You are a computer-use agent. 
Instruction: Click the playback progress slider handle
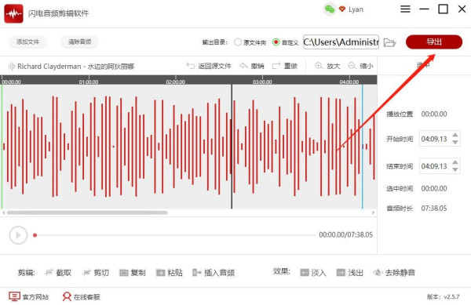click(x=35, y=235)
